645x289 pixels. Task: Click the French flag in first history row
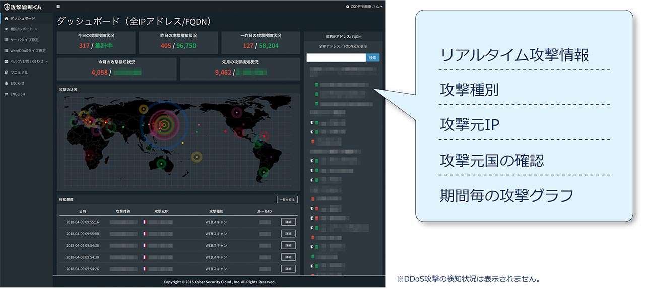(x=144, y=222)
